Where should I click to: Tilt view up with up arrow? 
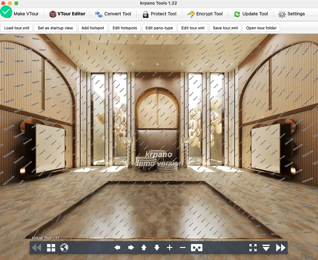144,247
